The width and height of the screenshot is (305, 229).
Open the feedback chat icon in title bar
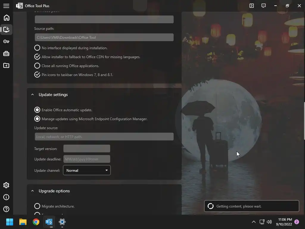[x=264, y=6]
